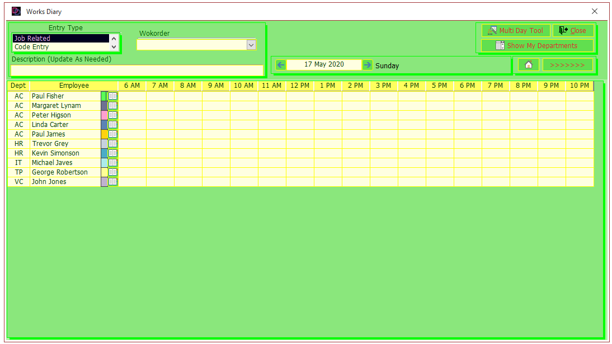Select employee Michael Javes

[x=65, y=162]
